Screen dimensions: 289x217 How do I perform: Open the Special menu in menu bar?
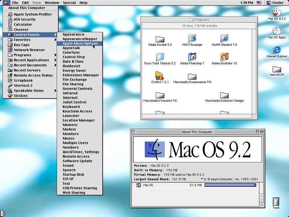(x=69, y=3)
